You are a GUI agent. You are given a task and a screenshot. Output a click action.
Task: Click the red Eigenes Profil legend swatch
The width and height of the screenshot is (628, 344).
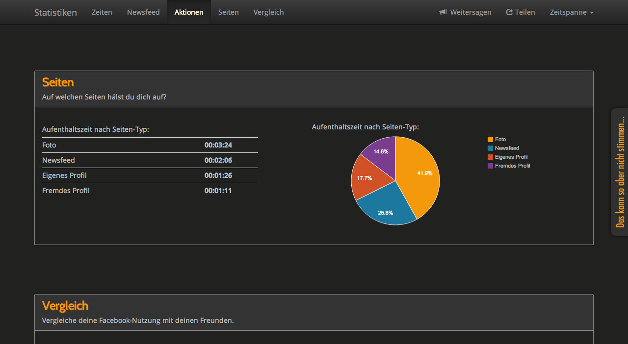pyautogui.click(x=490, y=157)
